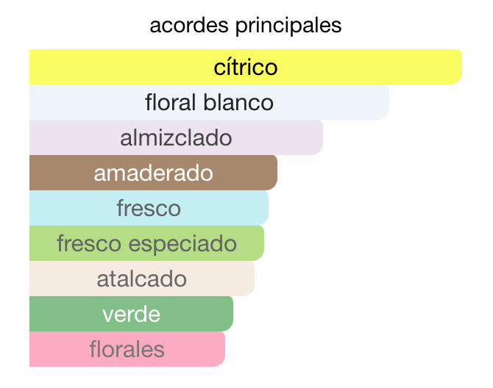The height and width of the screenshot is (388, 493).
Task: Click the verde text label
Action: pos(132,315)
